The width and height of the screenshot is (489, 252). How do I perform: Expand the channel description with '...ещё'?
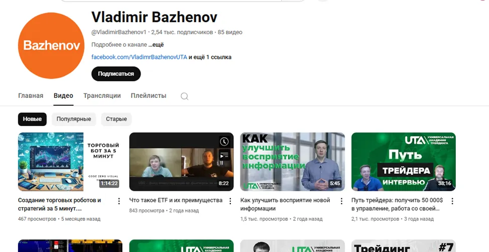pos(156,45)
